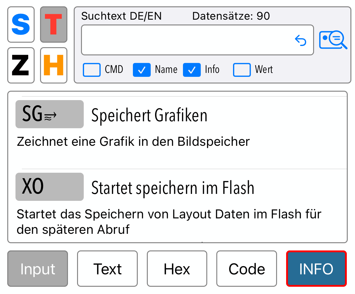Switch to the Text tab
Image resolution: width=355 pixels, height=294 pixels.
(107, 269)
